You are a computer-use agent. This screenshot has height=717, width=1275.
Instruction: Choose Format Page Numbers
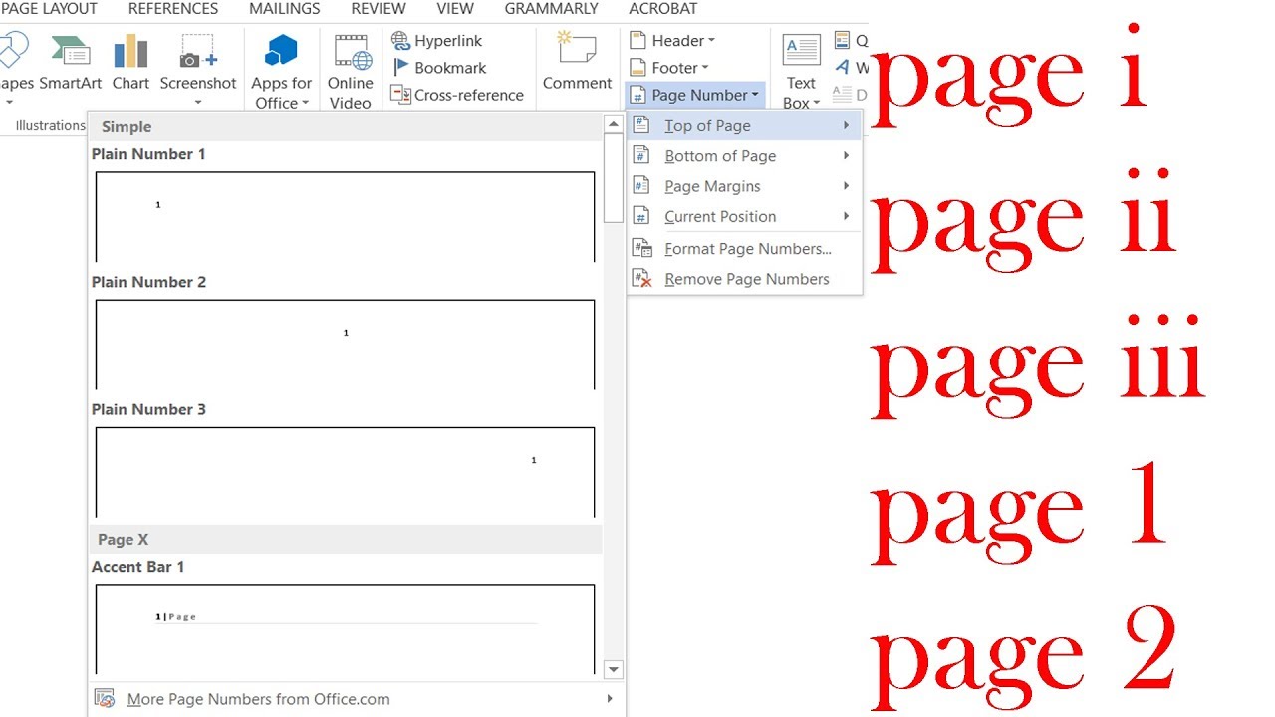744,249
